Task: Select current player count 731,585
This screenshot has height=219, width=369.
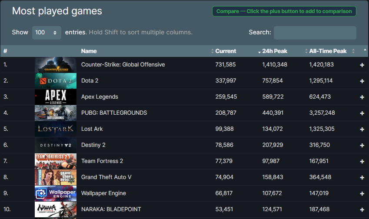Action: (x=226, y=65)
